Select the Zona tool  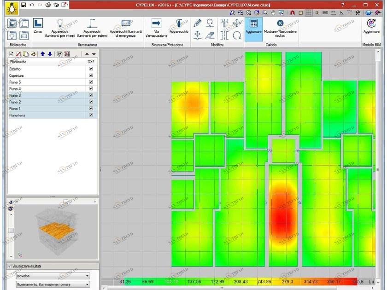coord(38,25)
